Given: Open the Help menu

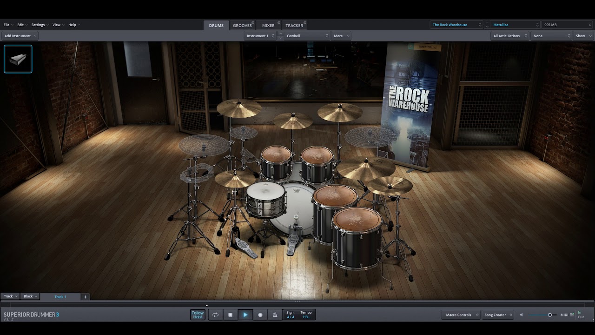Looking at the screenshot, I should click(x=73, y=25).
